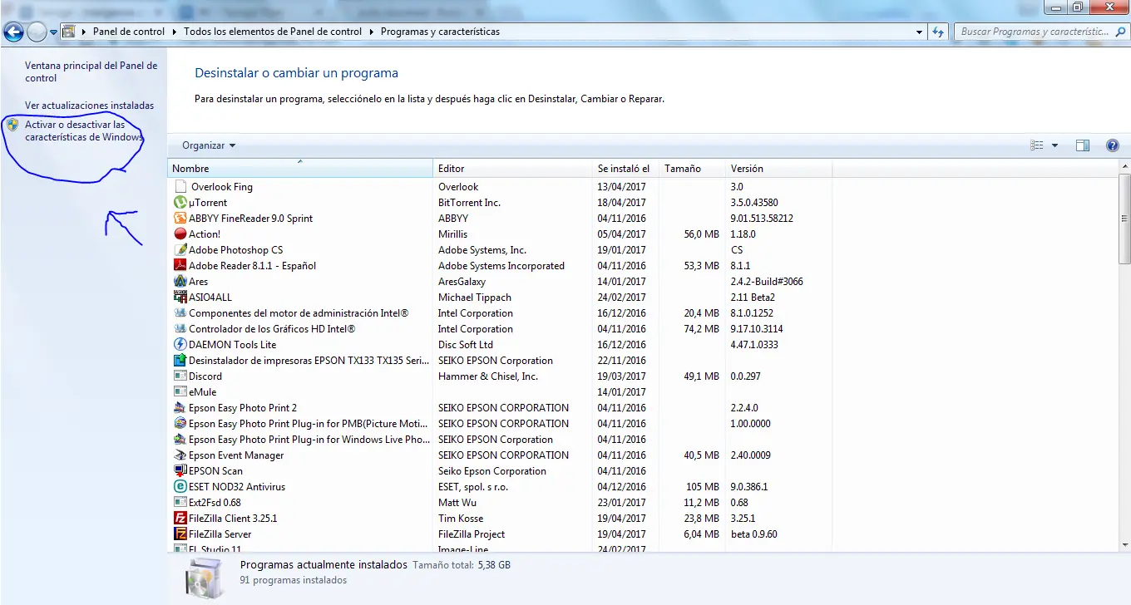Click the Buscar Programas search field
Viewport: 1131px width, 605px height.
coord(1034,32)
